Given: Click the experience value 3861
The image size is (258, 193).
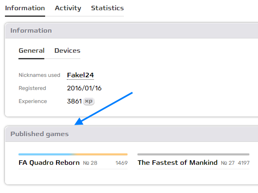Looking at the screenshot, I should tap(74, 101).
